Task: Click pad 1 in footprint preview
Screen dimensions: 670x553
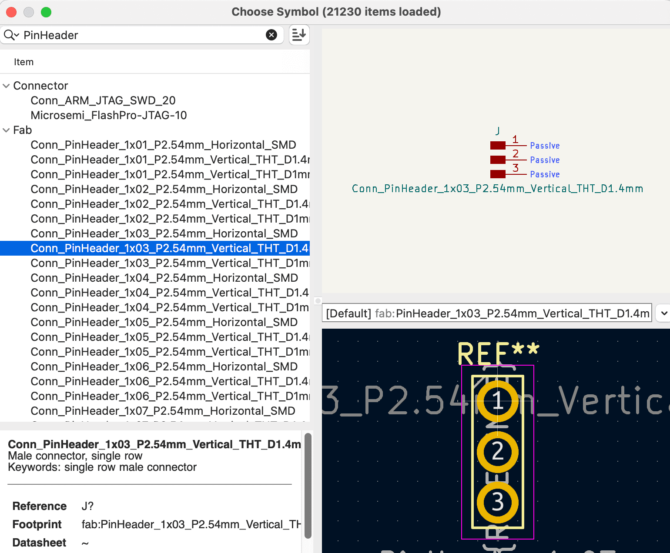Action: coord(498,401)
